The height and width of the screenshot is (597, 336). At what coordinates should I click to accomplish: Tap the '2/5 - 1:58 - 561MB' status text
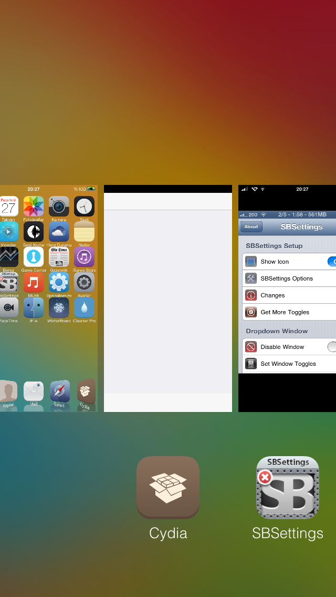pos(302,214)
